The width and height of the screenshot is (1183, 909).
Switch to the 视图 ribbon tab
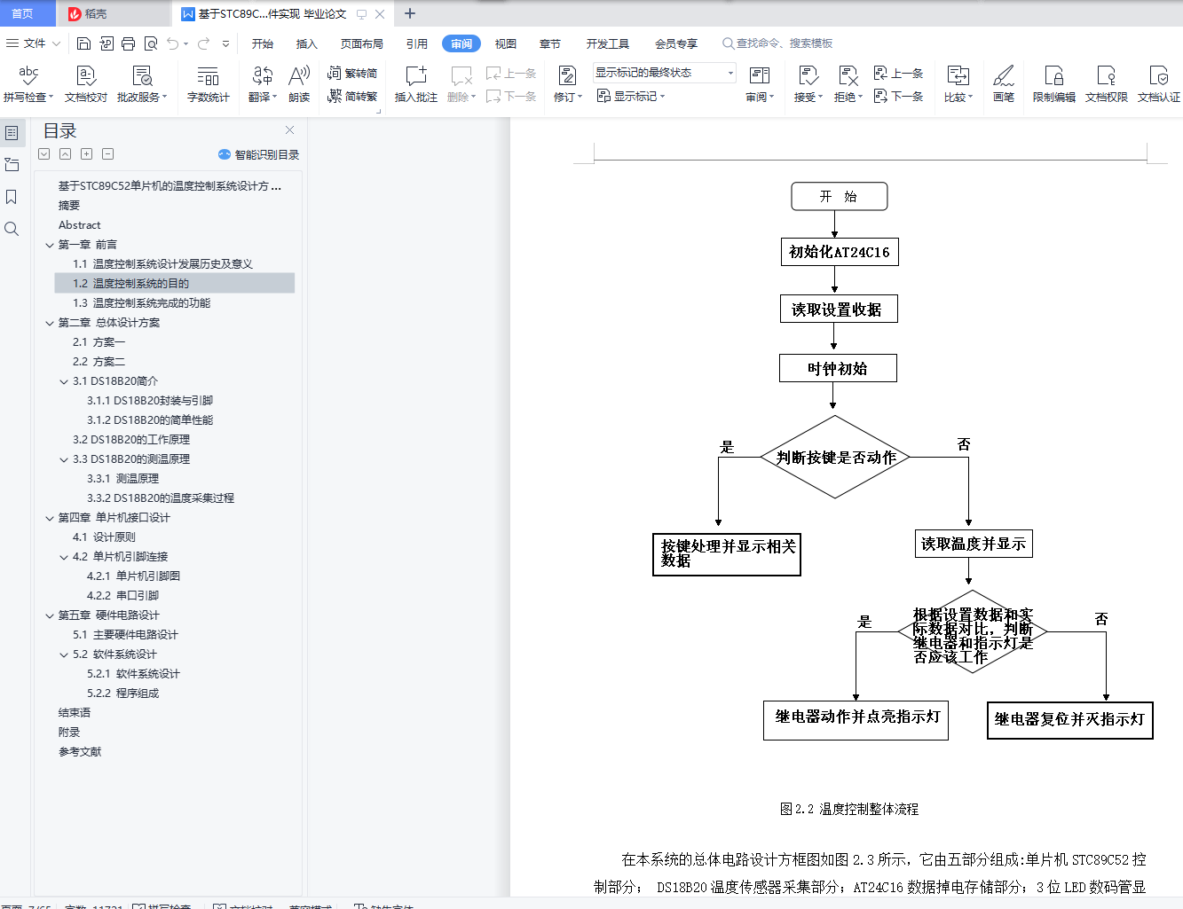tap(506, 43)
